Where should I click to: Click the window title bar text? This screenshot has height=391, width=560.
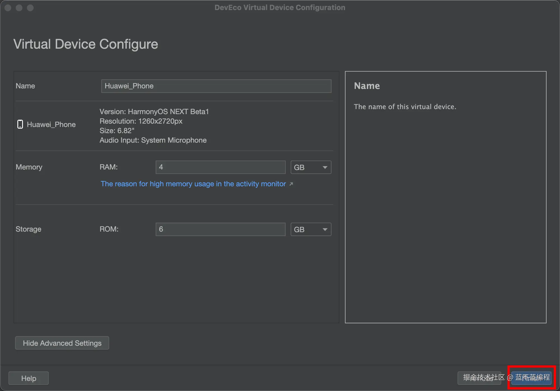280,8
